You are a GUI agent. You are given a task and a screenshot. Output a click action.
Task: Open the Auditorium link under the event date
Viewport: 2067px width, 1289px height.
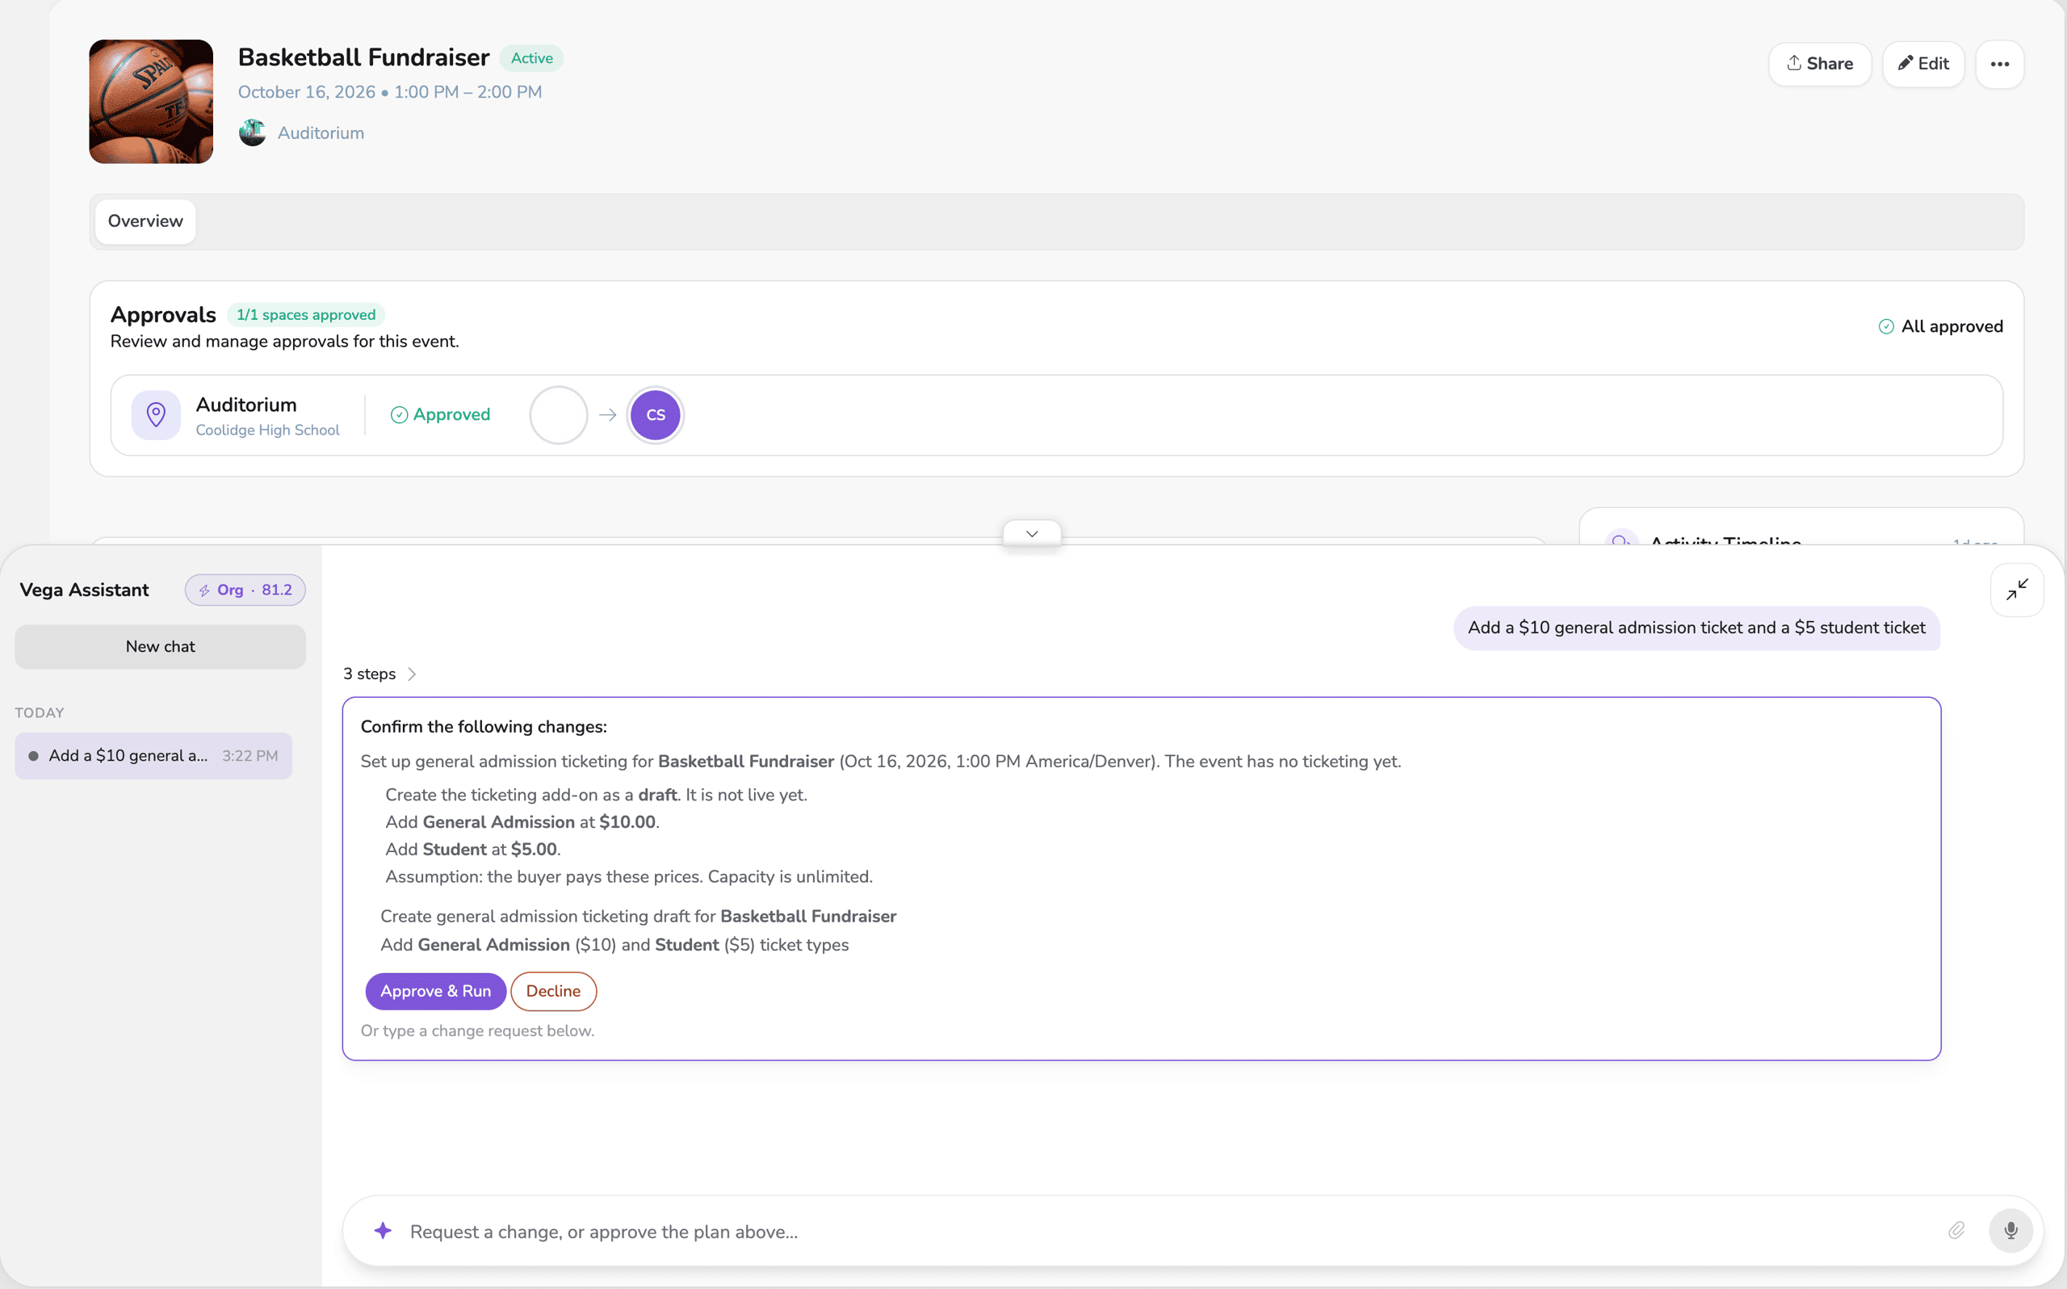[x=321, y=133]
